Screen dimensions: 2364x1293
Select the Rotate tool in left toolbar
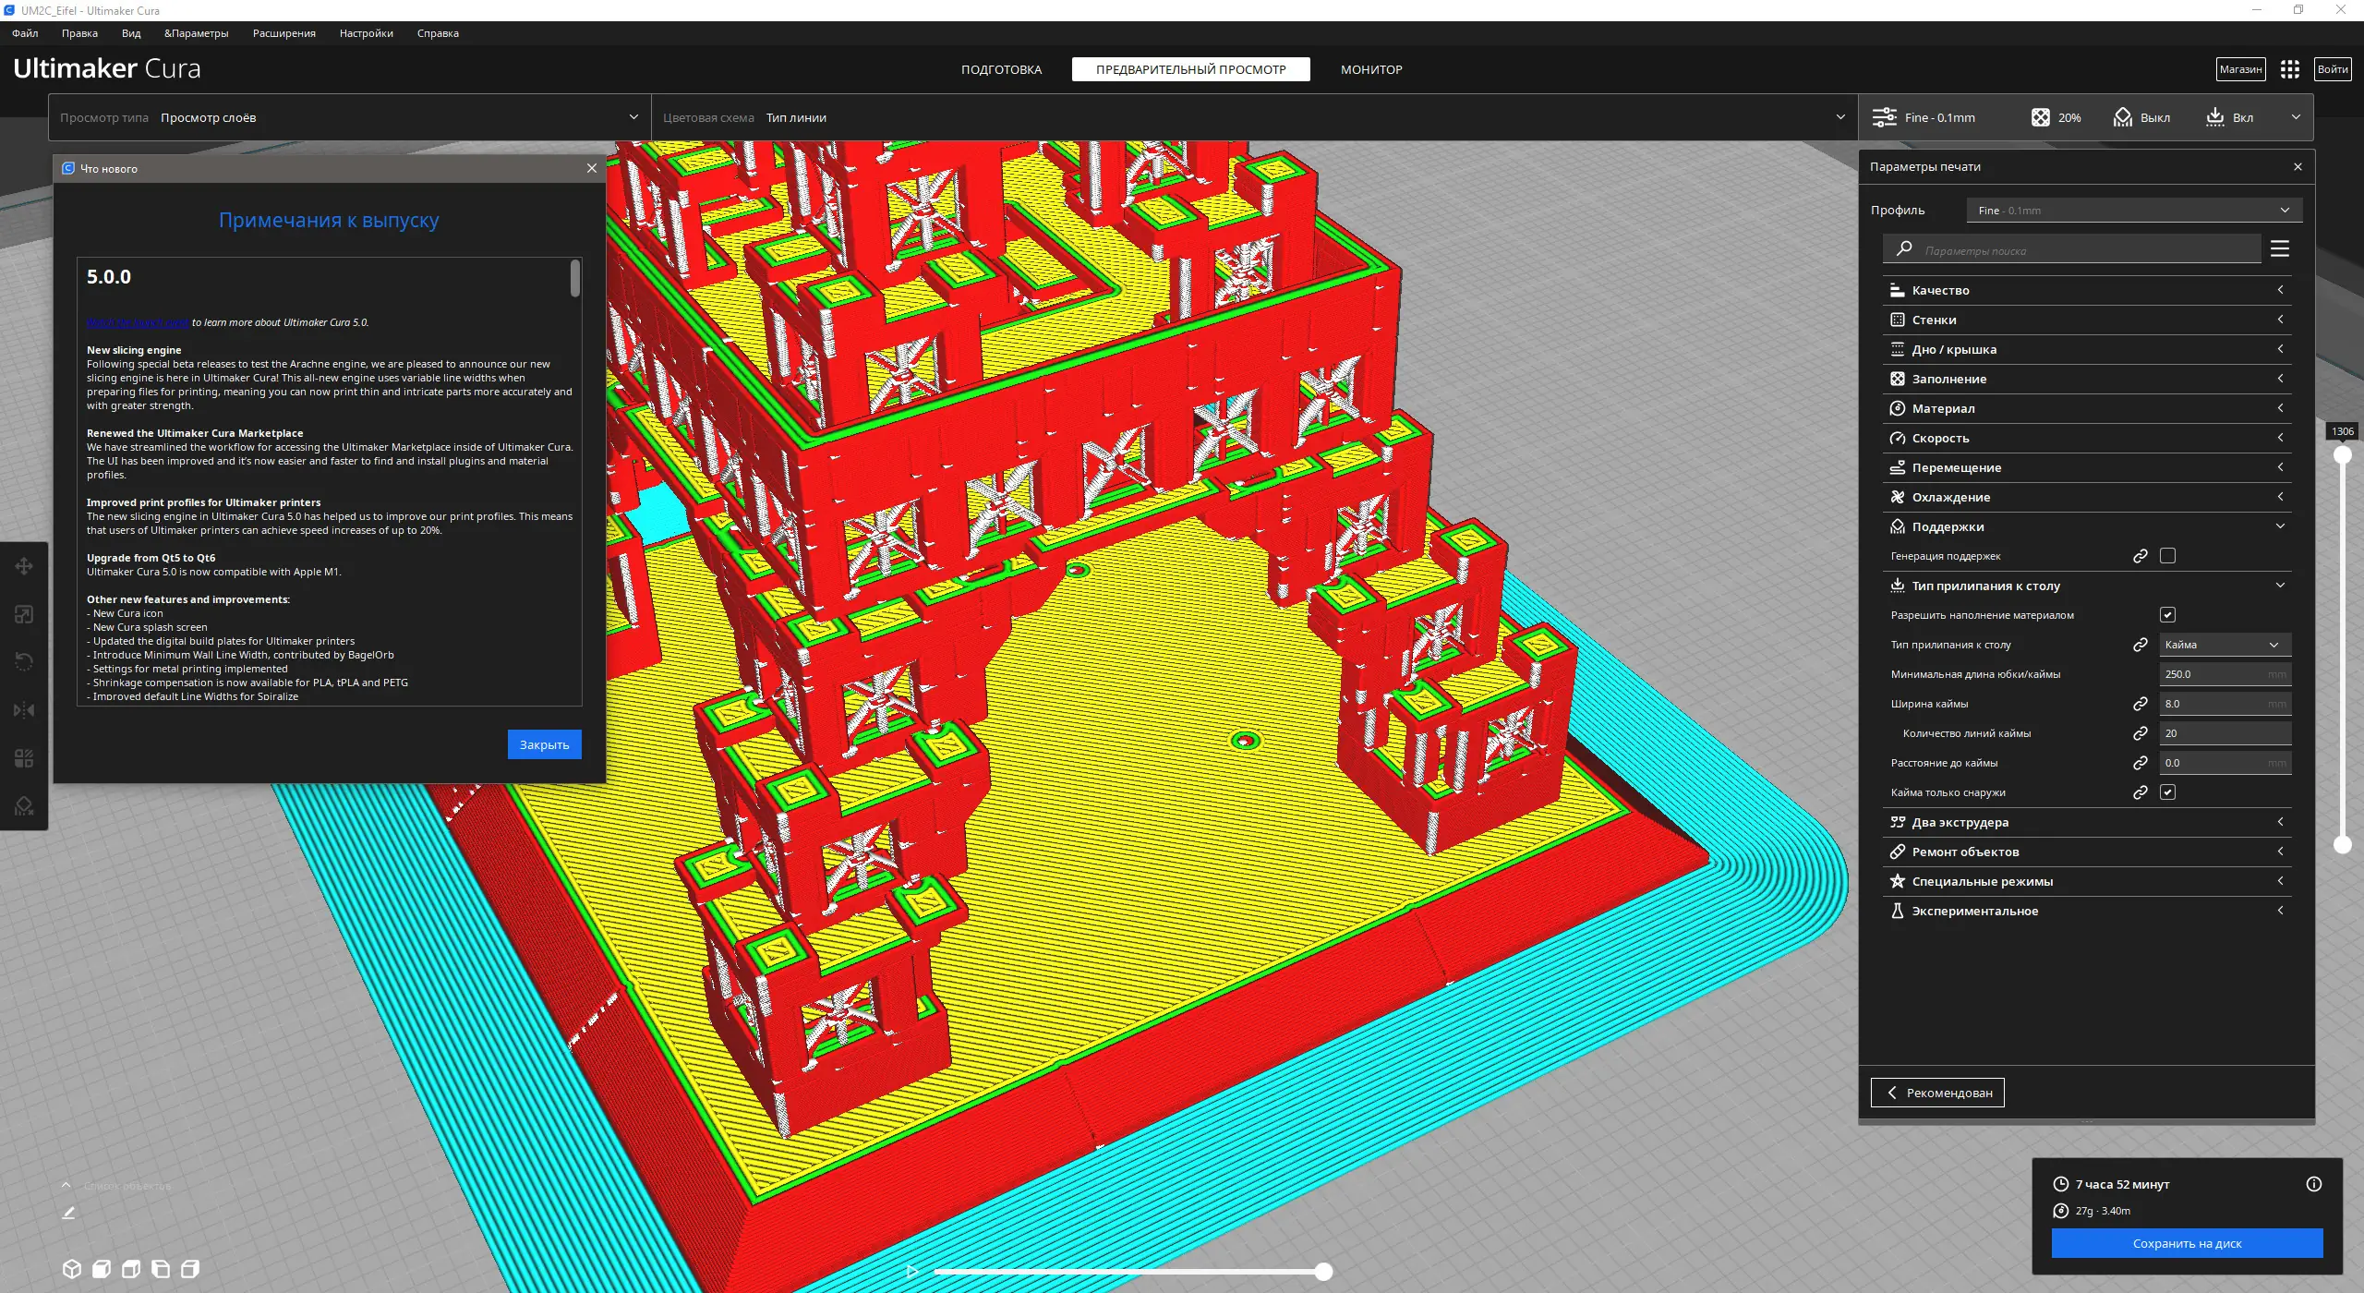pos(24,662)
